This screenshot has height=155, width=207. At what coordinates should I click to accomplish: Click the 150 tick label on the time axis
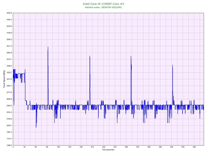(70, 147)
